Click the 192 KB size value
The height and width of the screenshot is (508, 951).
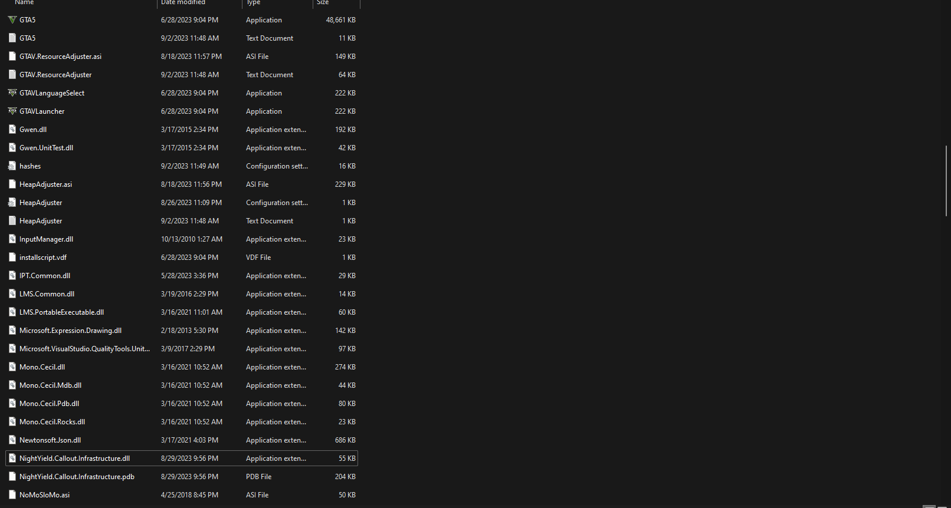pyautogui.click(x=345, y=130)
